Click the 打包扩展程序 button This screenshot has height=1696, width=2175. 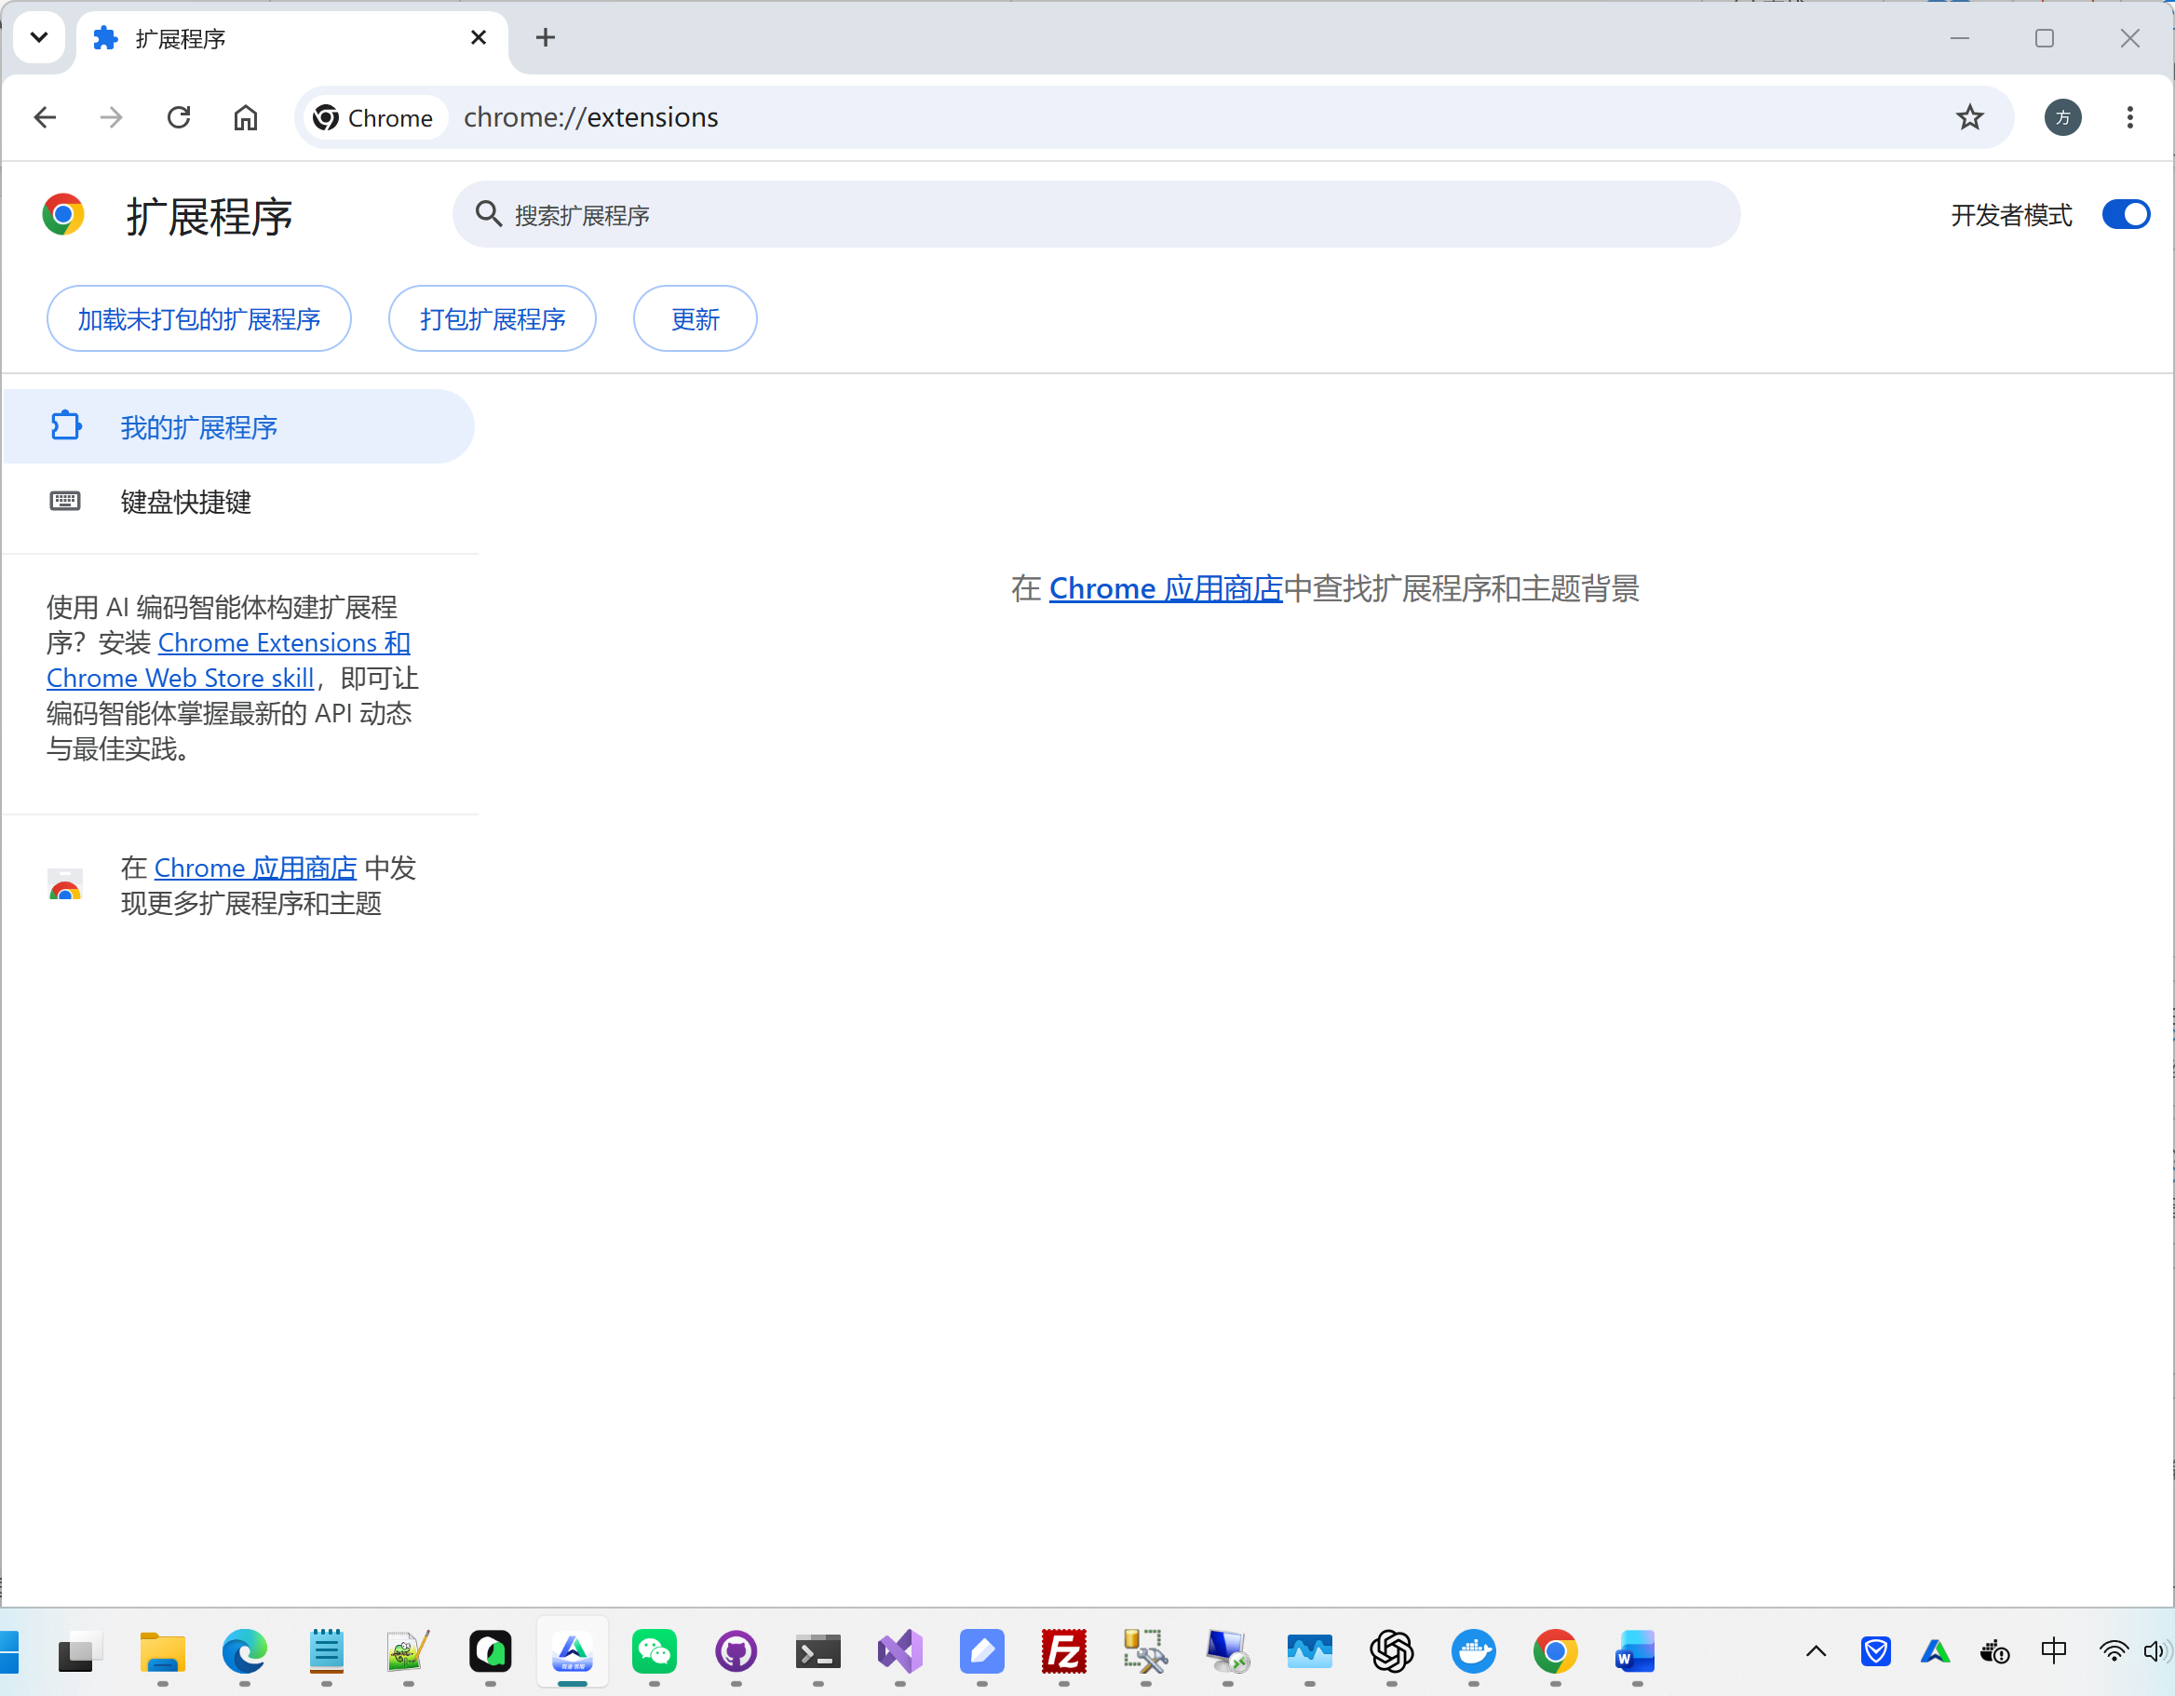(x=492, y=318)
